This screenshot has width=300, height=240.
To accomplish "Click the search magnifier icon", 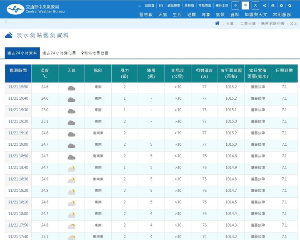I will [x=290, y=5].
